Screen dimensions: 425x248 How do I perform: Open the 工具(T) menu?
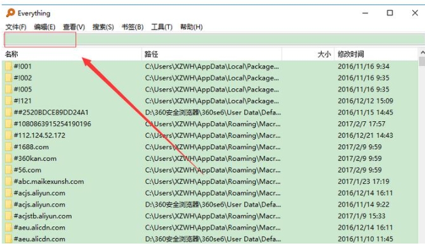pyautogui.click(x=162, y=27)
